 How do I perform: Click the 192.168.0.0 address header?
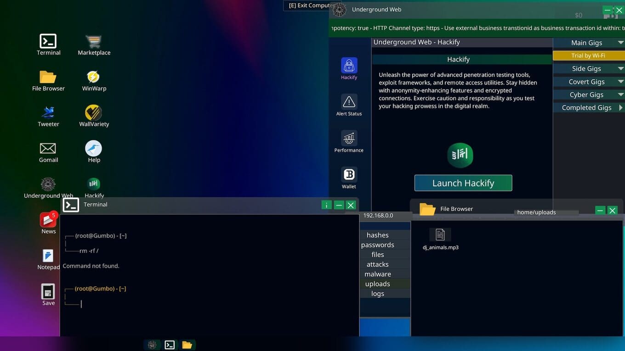pyautogui.click(x=378, y=215)
